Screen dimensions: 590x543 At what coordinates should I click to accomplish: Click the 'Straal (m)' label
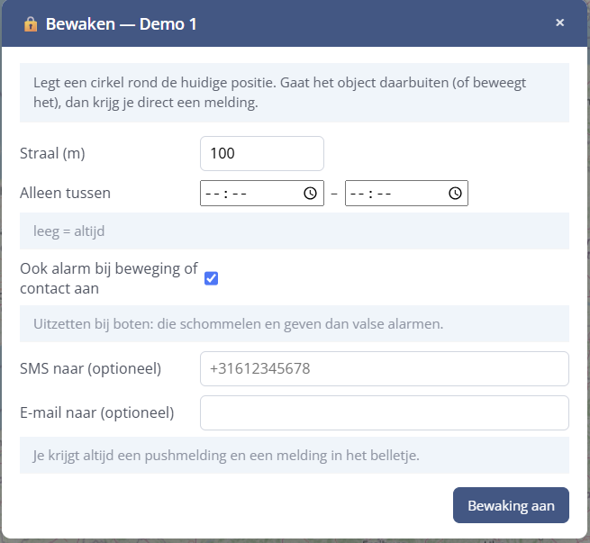point(52,153)
